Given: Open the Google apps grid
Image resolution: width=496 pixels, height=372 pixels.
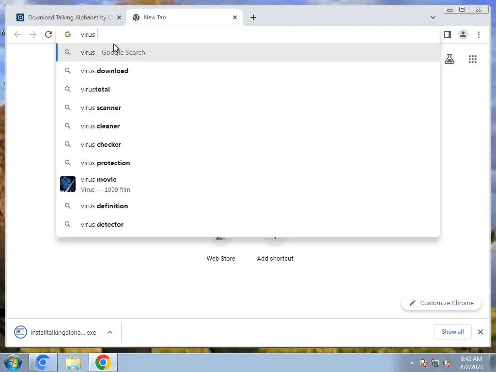Looking at the screenshot, I should (473, 59).
